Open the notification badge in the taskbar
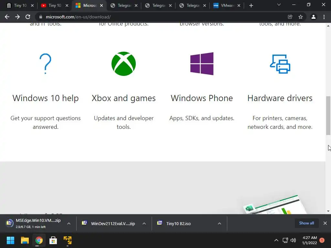Screen dimensions: 331x248 tap(322, 240)
